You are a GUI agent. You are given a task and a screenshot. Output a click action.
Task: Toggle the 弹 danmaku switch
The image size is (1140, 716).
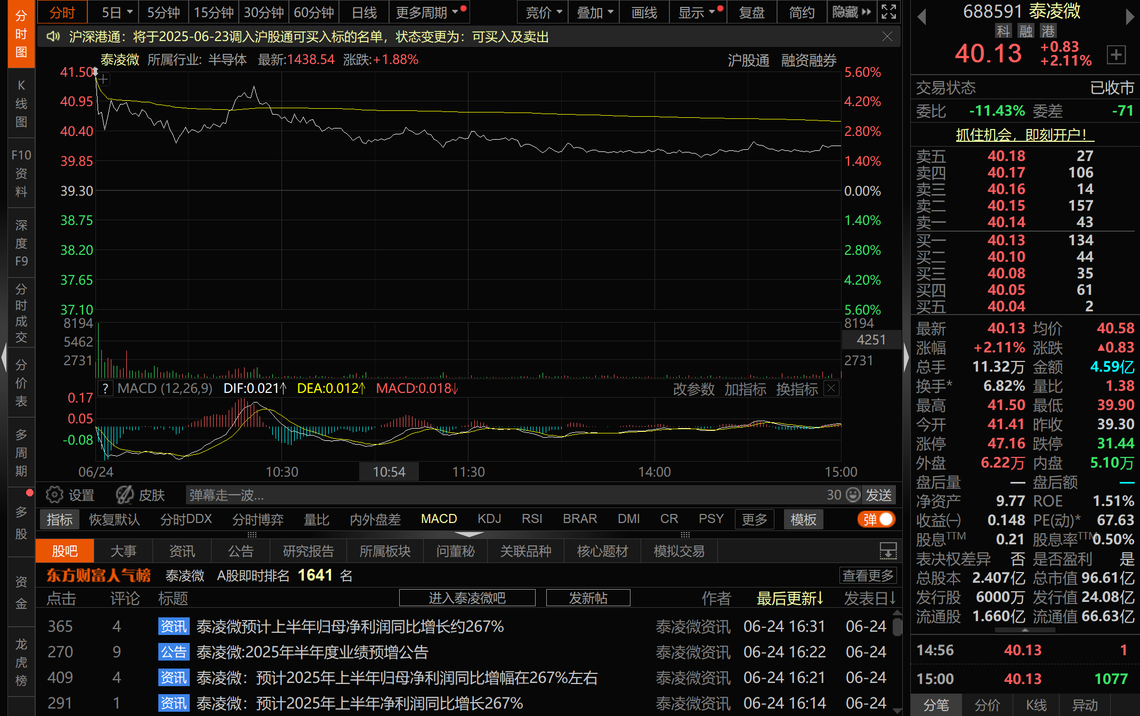876,519
